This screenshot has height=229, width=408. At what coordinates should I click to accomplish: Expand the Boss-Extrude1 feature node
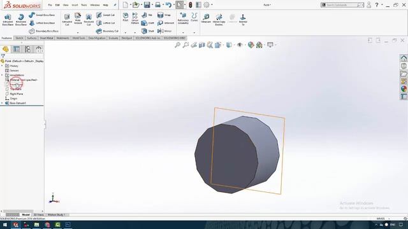(x=3, y=103)
